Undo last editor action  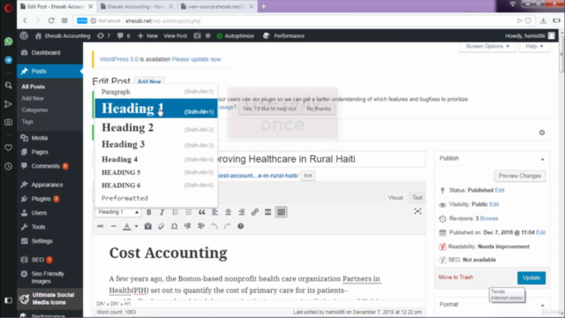(x=215, y=226)
